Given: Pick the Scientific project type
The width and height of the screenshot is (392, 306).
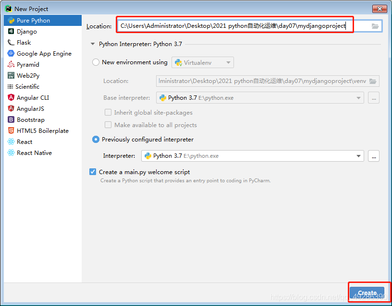Looking at the screenshot, I should pyautogui.click(x=42, y=87).
